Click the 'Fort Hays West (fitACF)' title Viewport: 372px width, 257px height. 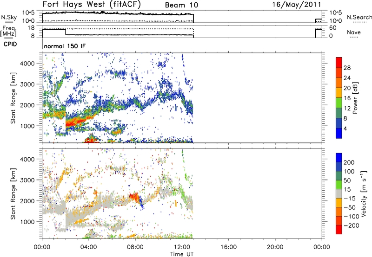92,4
